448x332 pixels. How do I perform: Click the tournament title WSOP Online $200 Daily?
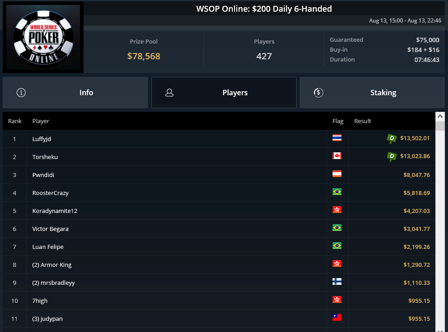click(264, 9)
